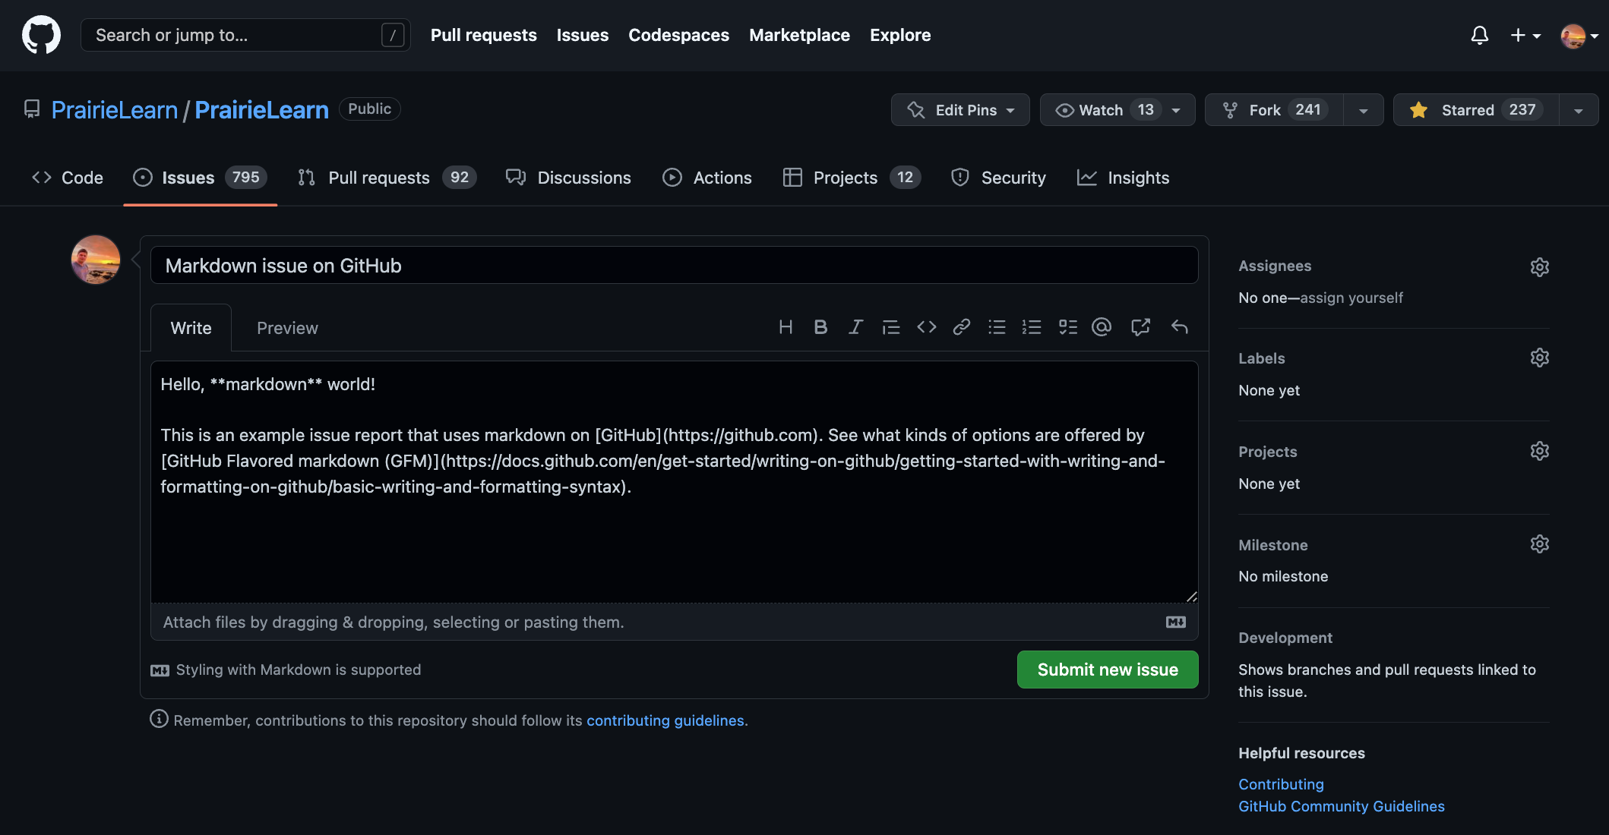
Task: Insert a quote block in the editor
Action: pyautogui.click(x=890, y=327)
